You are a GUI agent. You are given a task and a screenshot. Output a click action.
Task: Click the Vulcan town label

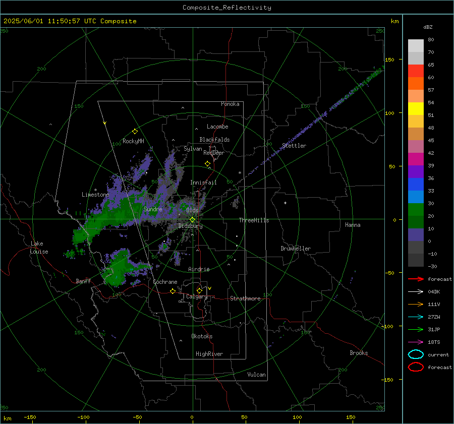256,375
